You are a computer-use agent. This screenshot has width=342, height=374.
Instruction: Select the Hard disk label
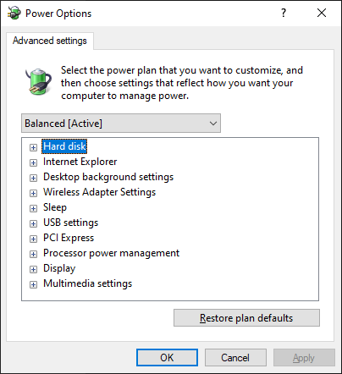[x=64, y=146]
